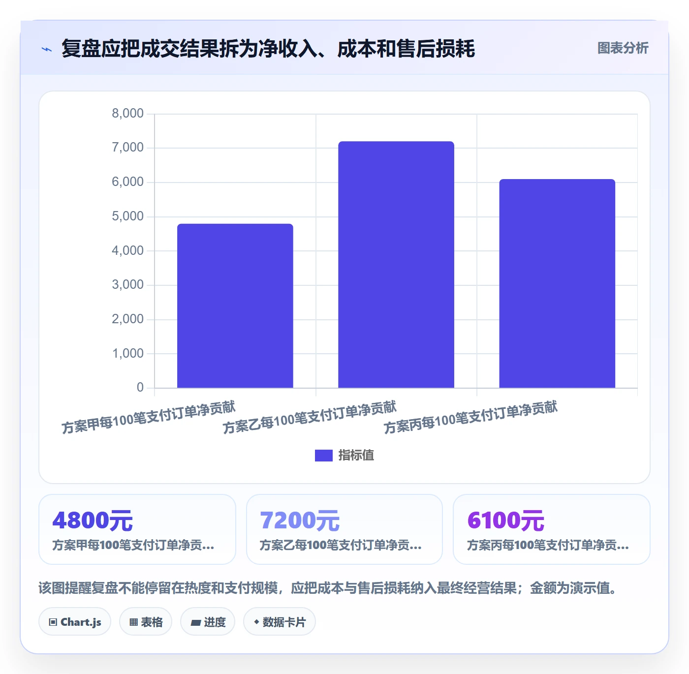This screenshot has width=689, height=674.
Task: Click the diamond icon in 数据卡片 chip
Action: [x=256, y=622]
